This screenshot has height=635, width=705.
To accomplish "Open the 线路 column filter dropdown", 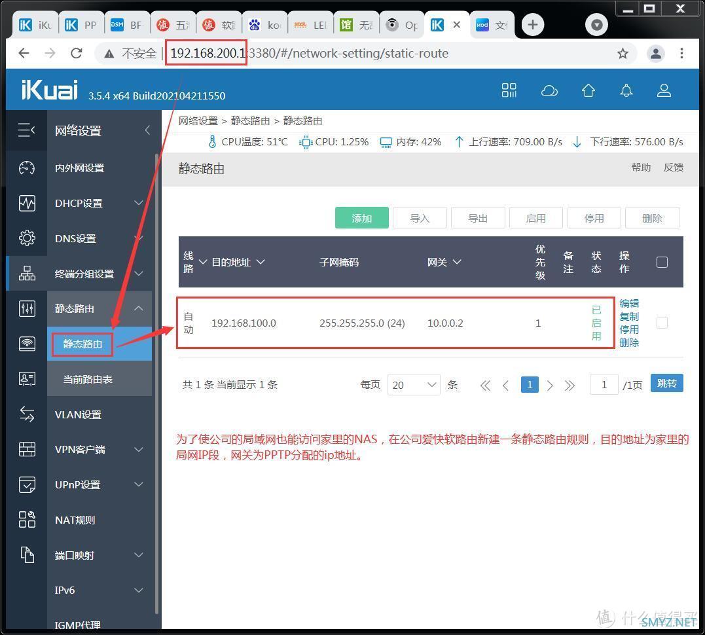I will (x=203, y=262).
